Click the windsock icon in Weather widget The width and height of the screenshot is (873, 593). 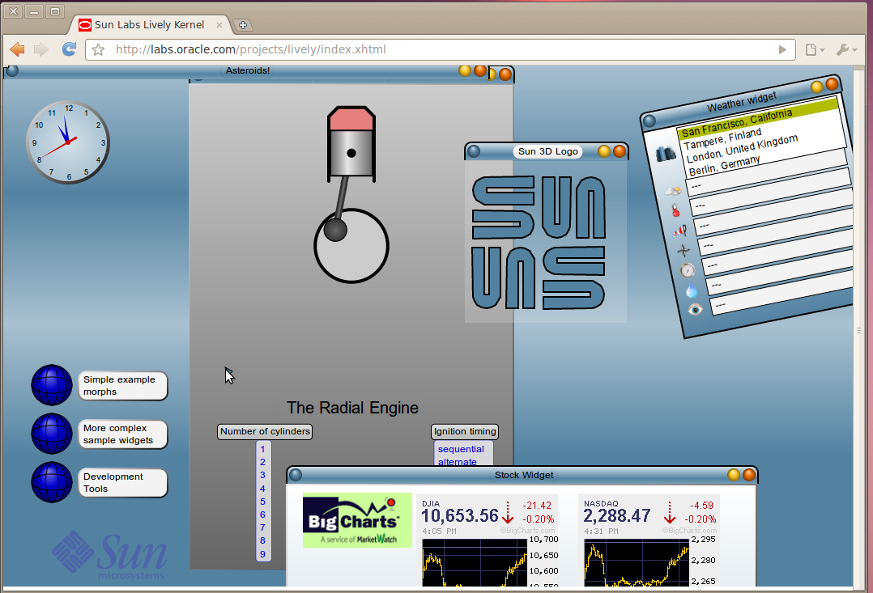679,231
